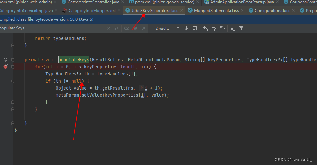Screen dimensions: 317x165
Task: Add selection for next occurrence
Action: (206, 28)
